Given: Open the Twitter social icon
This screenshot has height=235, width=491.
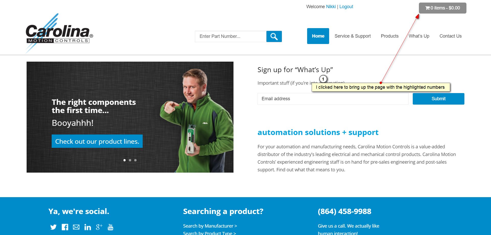Looking at the screenshot, I should [53, 227].
